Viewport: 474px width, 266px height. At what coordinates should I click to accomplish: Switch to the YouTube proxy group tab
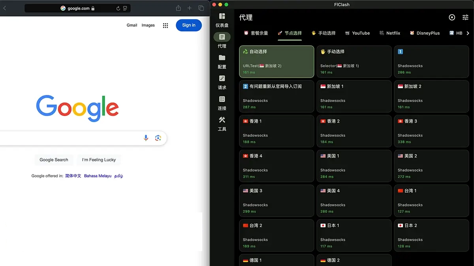click(x=357, y=33)
